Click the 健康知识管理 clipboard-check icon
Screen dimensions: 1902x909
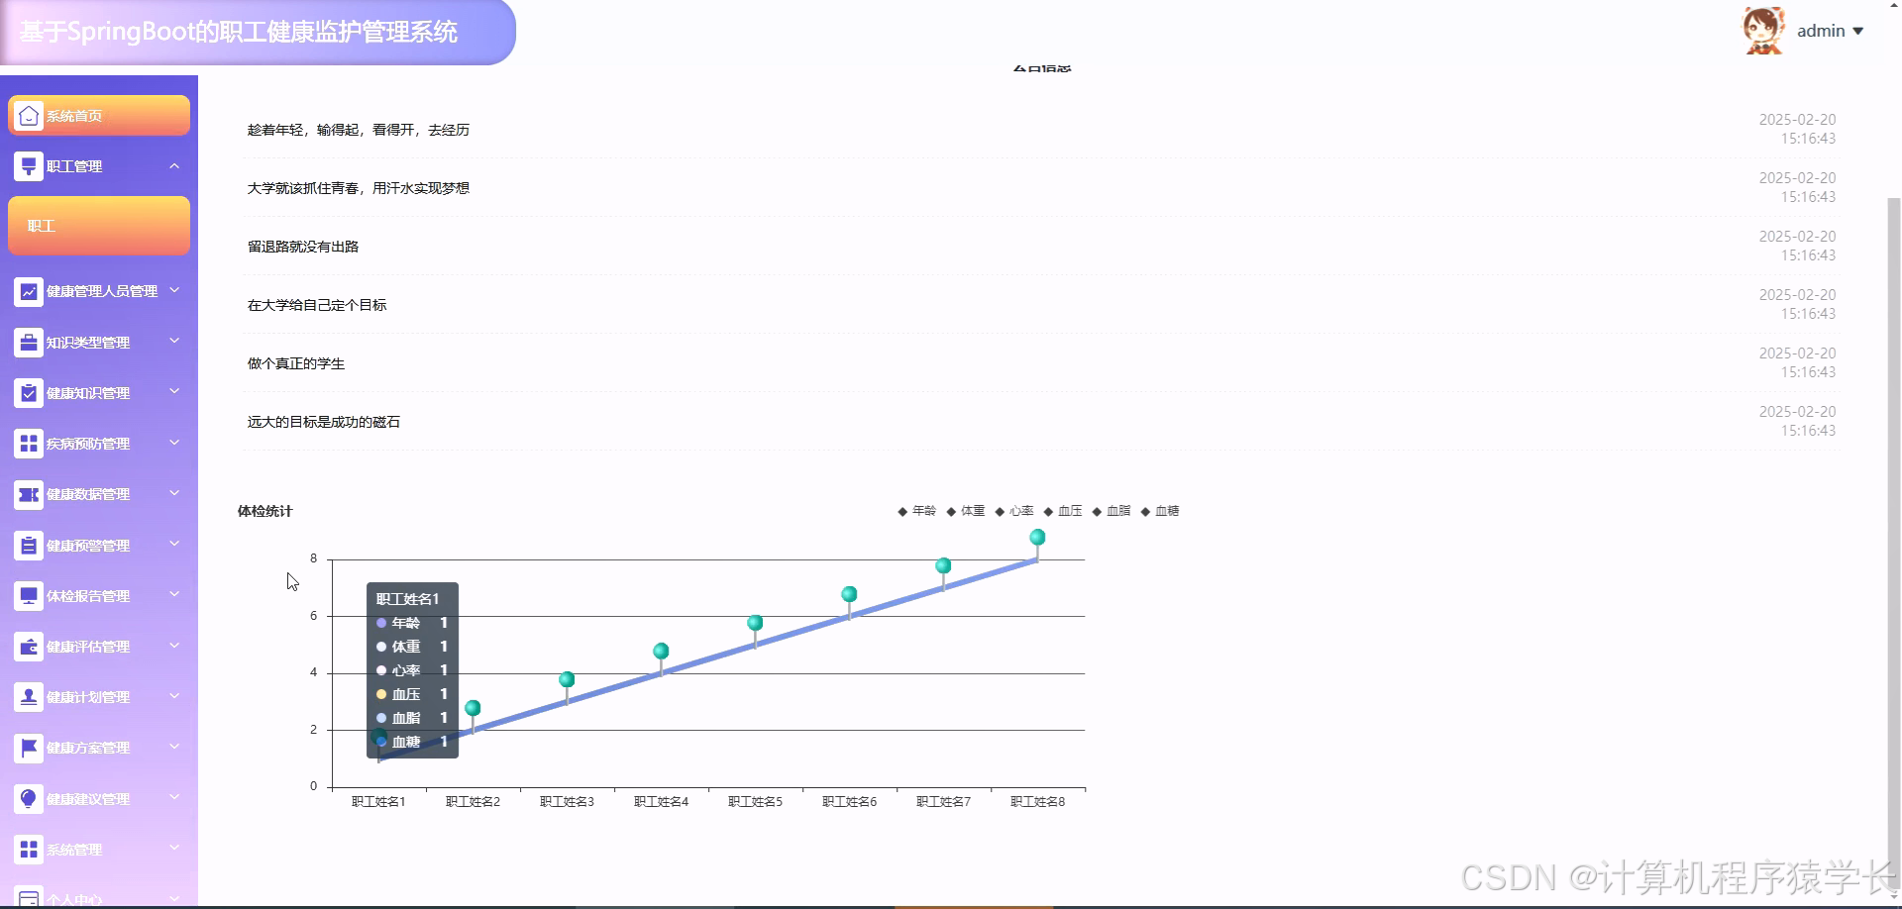pos(29,393)
